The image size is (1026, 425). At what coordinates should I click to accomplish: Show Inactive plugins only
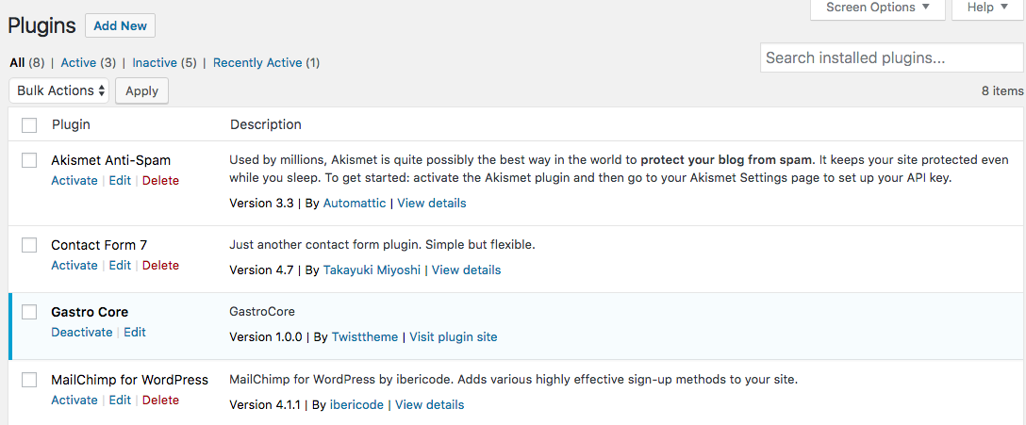tap(164, 63)
